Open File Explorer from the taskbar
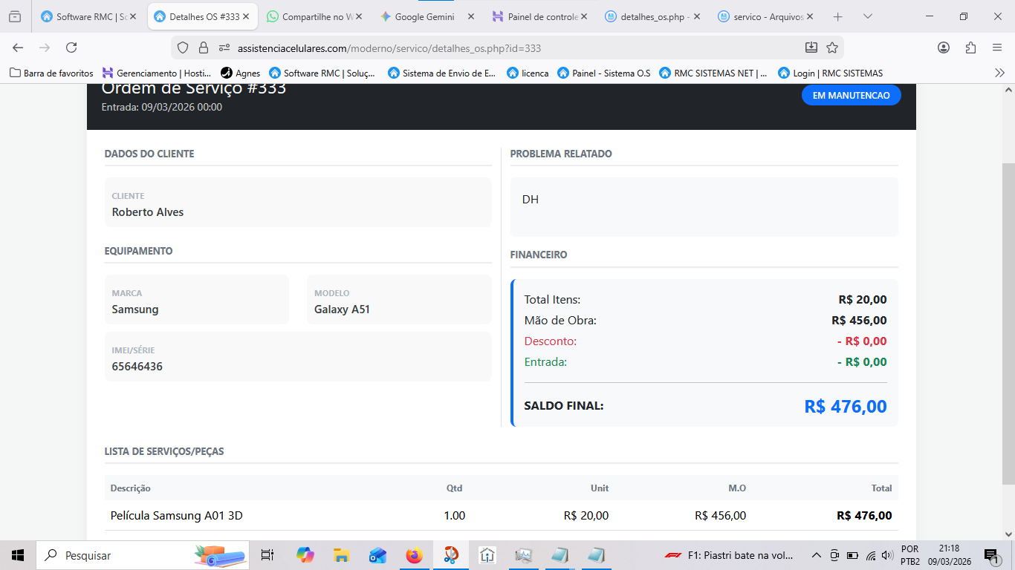Screen dimensions: 1015x570 click(341, 555)
